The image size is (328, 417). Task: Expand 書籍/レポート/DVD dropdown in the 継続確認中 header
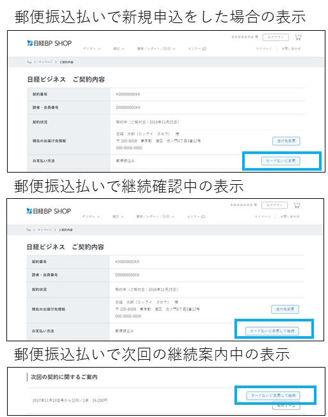tap(156, 216)
